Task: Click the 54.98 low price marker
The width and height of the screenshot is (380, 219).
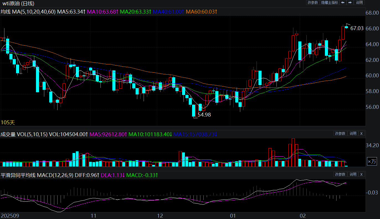Action: tap(204, 115)
